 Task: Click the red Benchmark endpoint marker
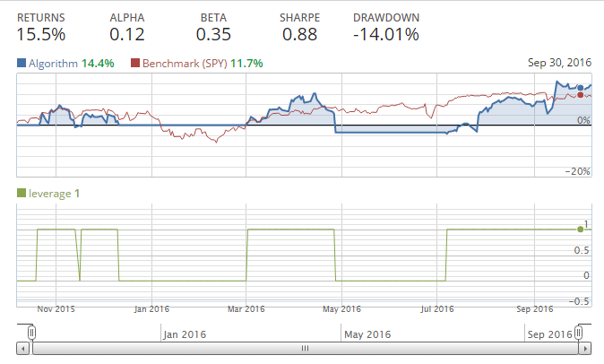(581, 95)
